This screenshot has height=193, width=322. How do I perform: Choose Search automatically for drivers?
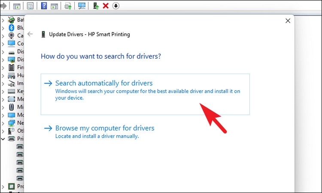[x=145, y=94]
